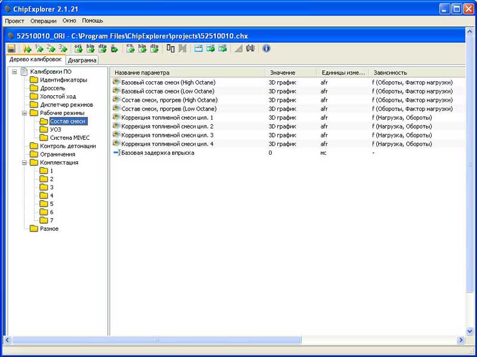Image resolution: width=477 pixels, height=357 pixels.
Task: Click the horizontal scrollbar right arrow
Action: 461,340
